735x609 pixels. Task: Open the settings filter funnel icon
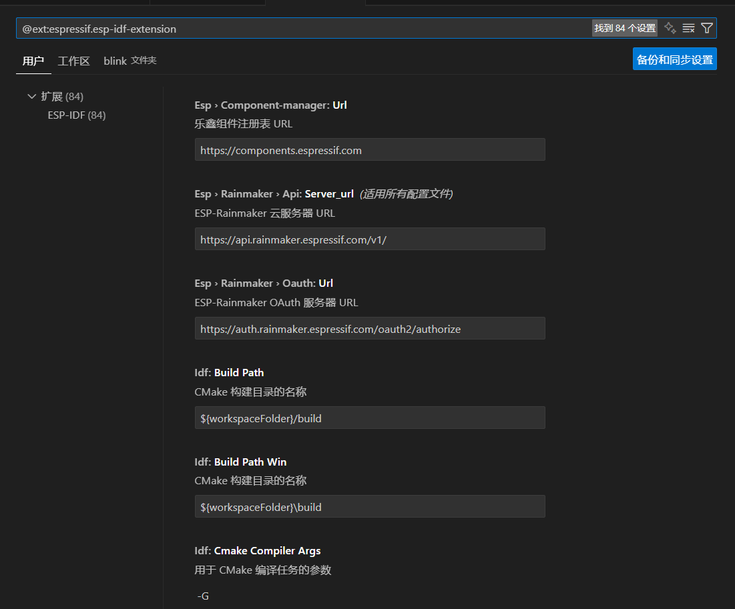pos(706,28)
